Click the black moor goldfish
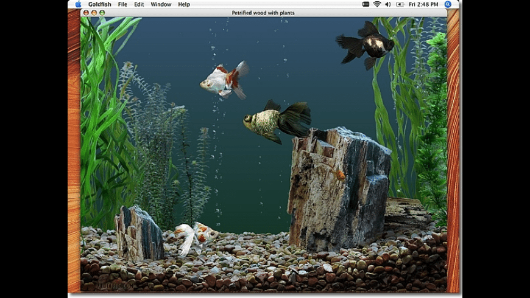The image size is (530, 298). 365,45
